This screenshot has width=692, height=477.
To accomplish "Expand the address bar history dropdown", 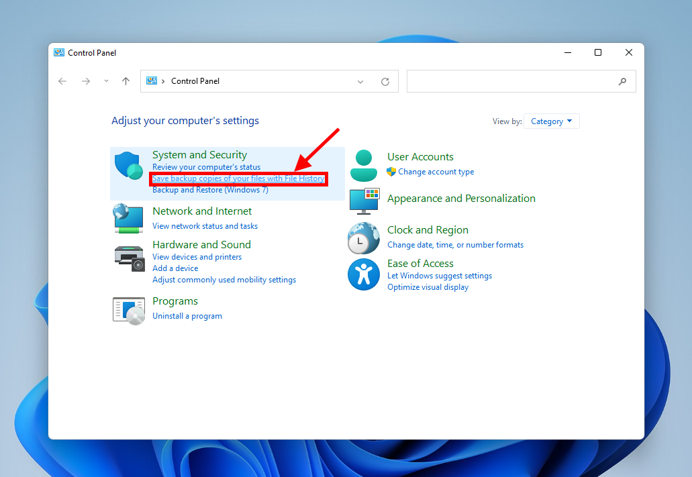I will [360, 82].
